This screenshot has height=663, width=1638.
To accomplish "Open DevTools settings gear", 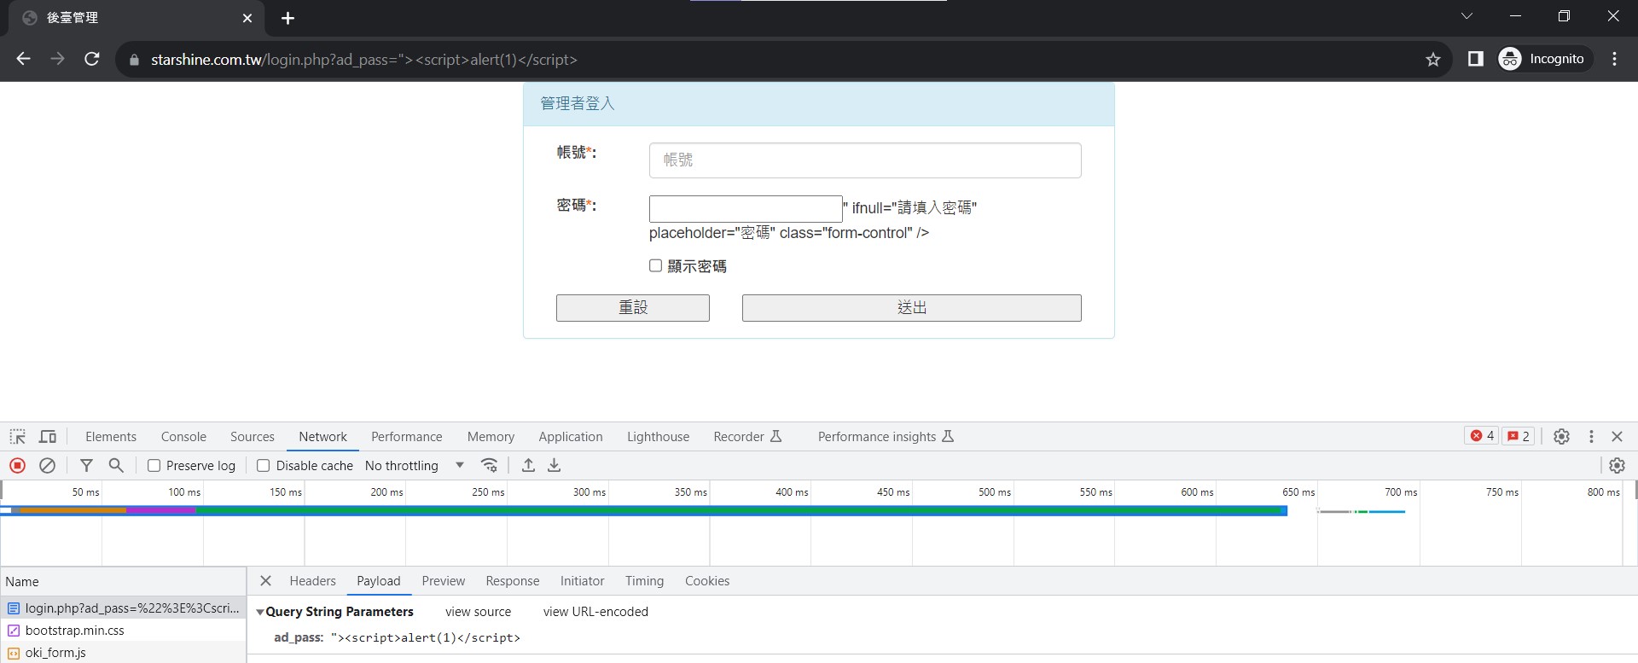I will [x=1561, y=436].
